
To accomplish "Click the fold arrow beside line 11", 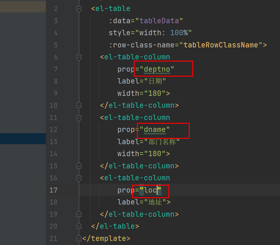I will [x=79, y=117].
